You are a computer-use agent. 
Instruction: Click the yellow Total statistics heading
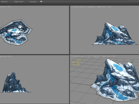point(79,60)
